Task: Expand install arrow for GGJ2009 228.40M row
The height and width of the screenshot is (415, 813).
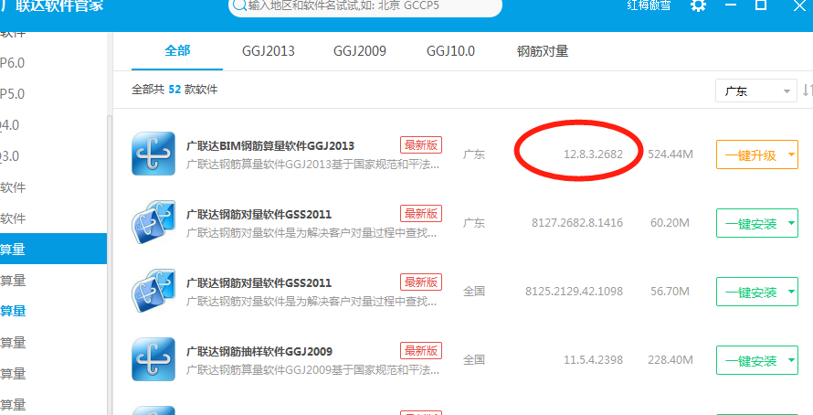Action: [791, 360]
